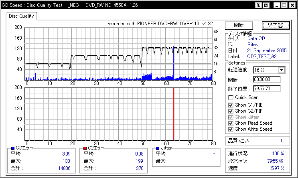Click CDエラー total value '14806'
Viewport: 298px width, 178px height.
(x=64, y=168)
